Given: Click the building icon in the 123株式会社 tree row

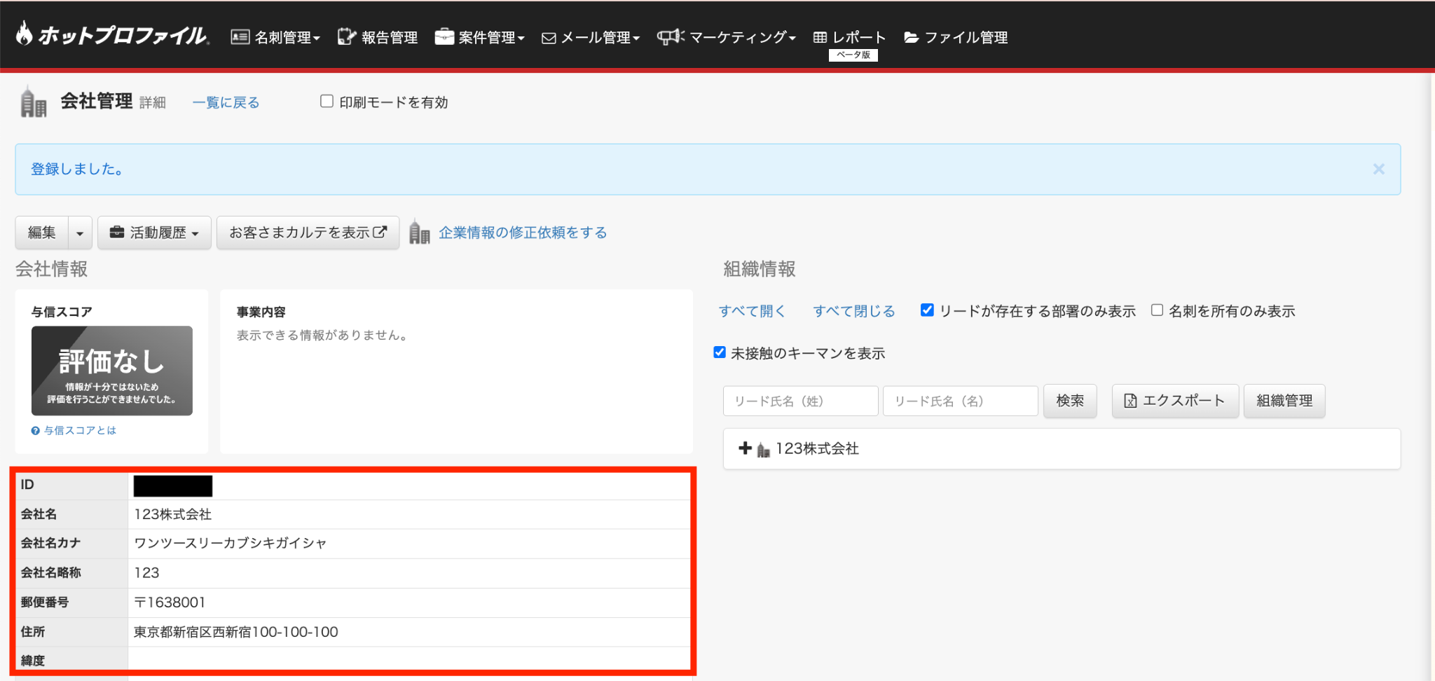Looking at the screenshot, I should coord(764,449).
